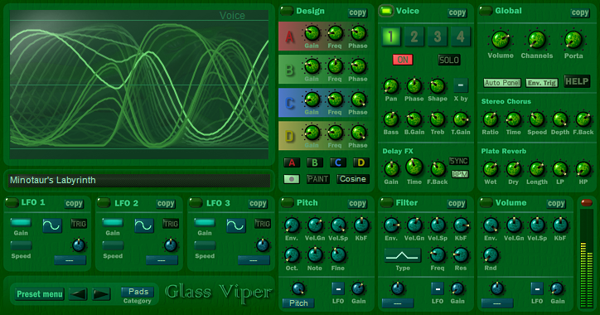The image size is (600, 315).
Task: Toggle the Global panel LED
Action: (486, 11)
